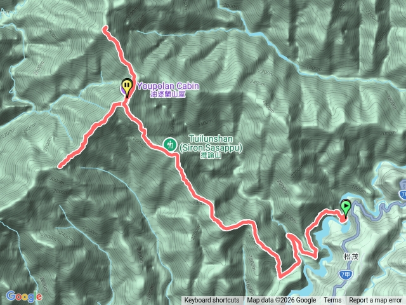Click the 7甲 road shield below 松茂

point(345,275)
